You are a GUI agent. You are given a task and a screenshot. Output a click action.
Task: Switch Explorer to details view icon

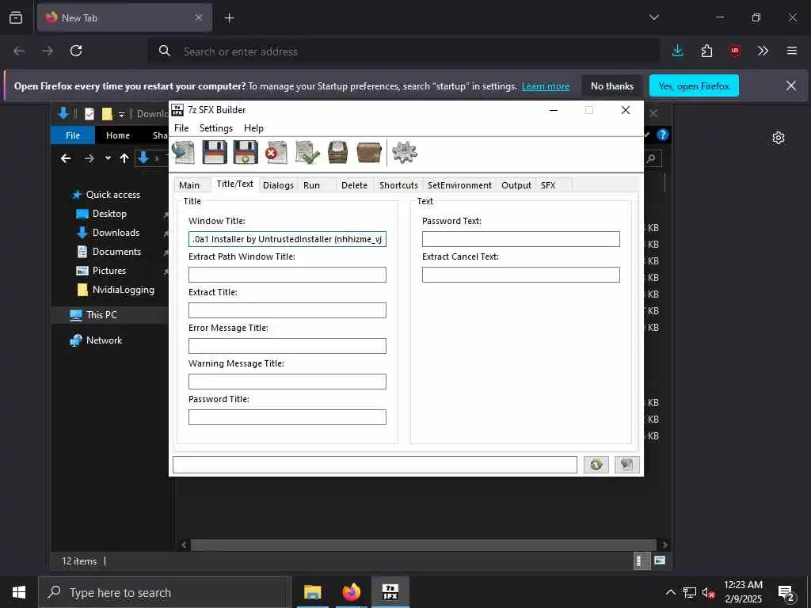[642, 561]
